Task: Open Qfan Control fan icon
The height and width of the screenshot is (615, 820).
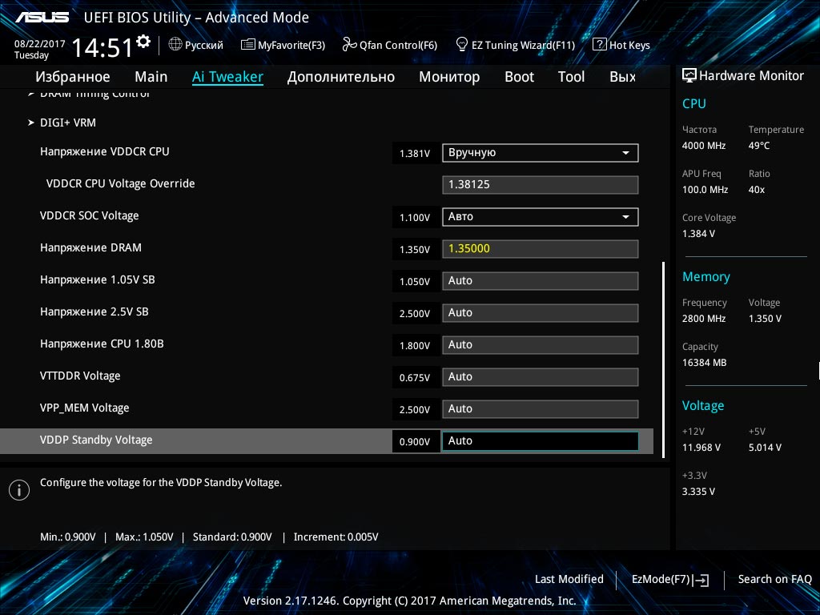Action: tap(349, 45)
